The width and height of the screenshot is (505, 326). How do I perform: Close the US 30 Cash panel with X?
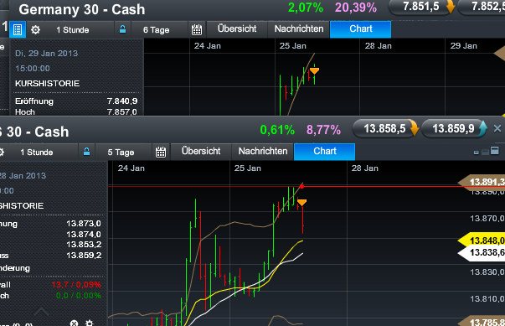point(497,129)
